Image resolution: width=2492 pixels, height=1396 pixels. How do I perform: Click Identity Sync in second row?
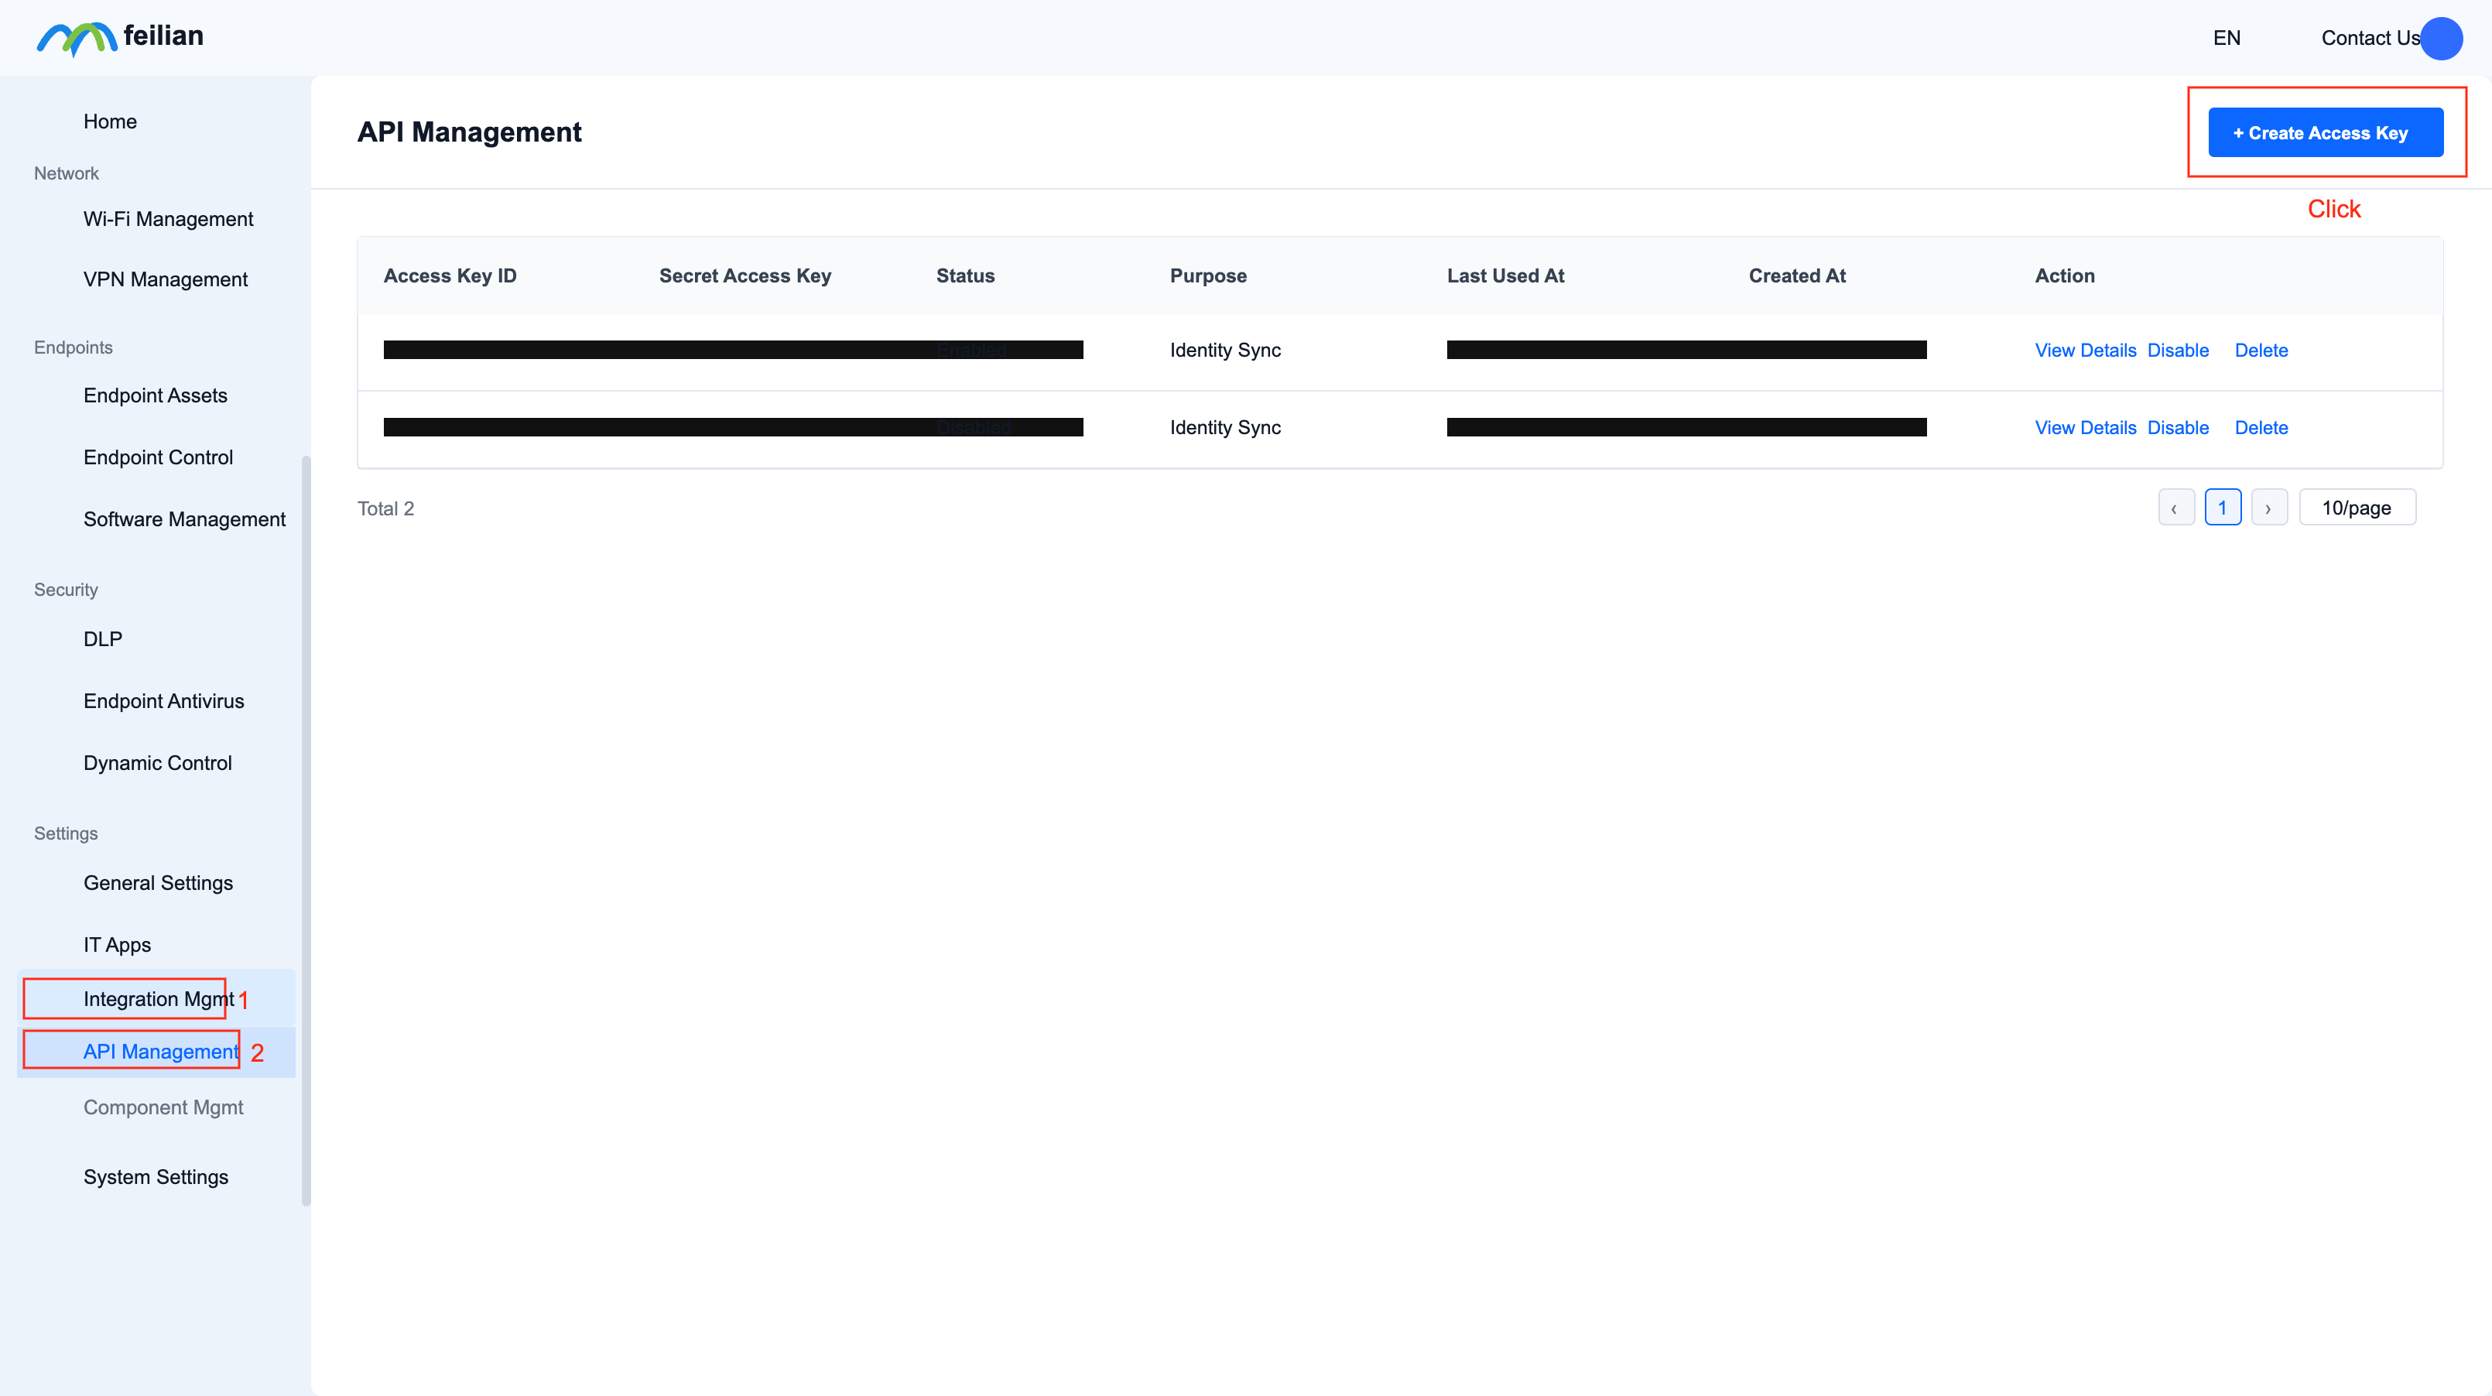pos(1224,428)
